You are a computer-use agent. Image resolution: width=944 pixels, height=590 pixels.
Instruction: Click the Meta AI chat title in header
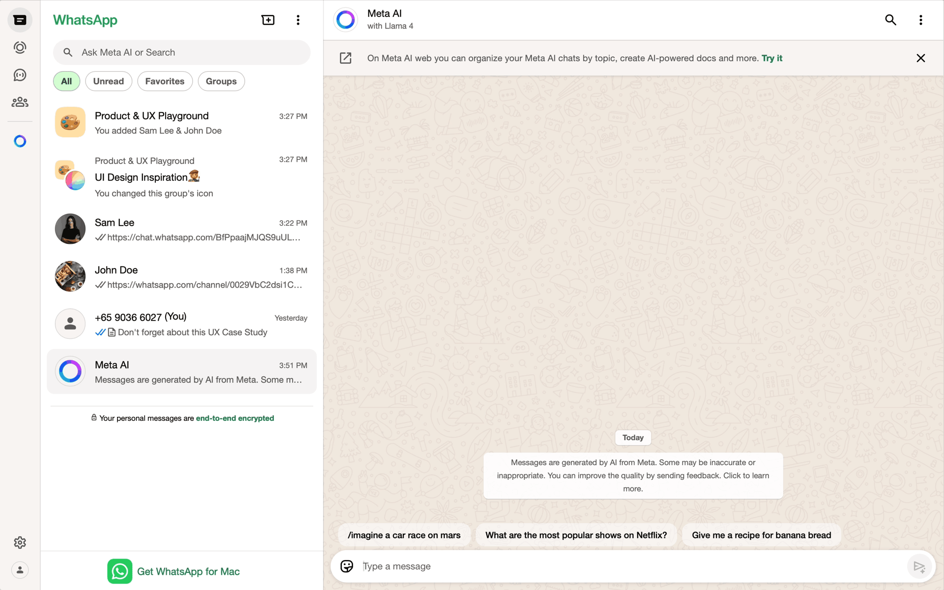click(384, 14)
